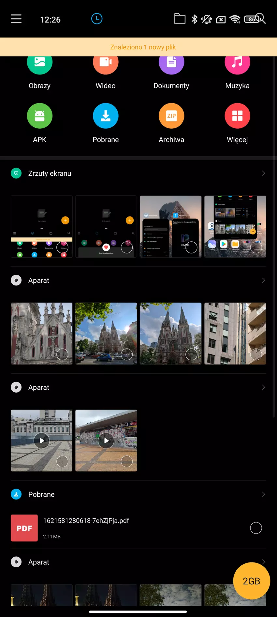Open the hamburger menu
277x617 pixels.
16,19
